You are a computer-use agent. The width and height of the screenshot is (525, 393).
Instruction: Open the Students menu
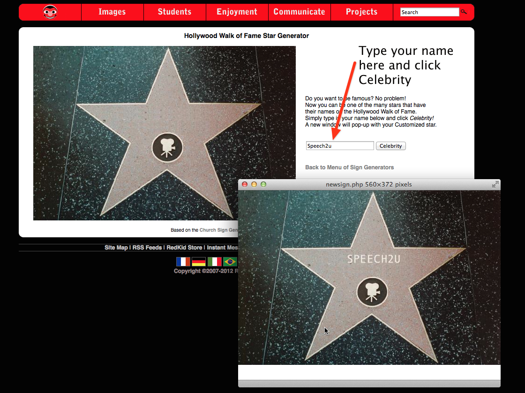pyautogui.click(x=174, y=12)
